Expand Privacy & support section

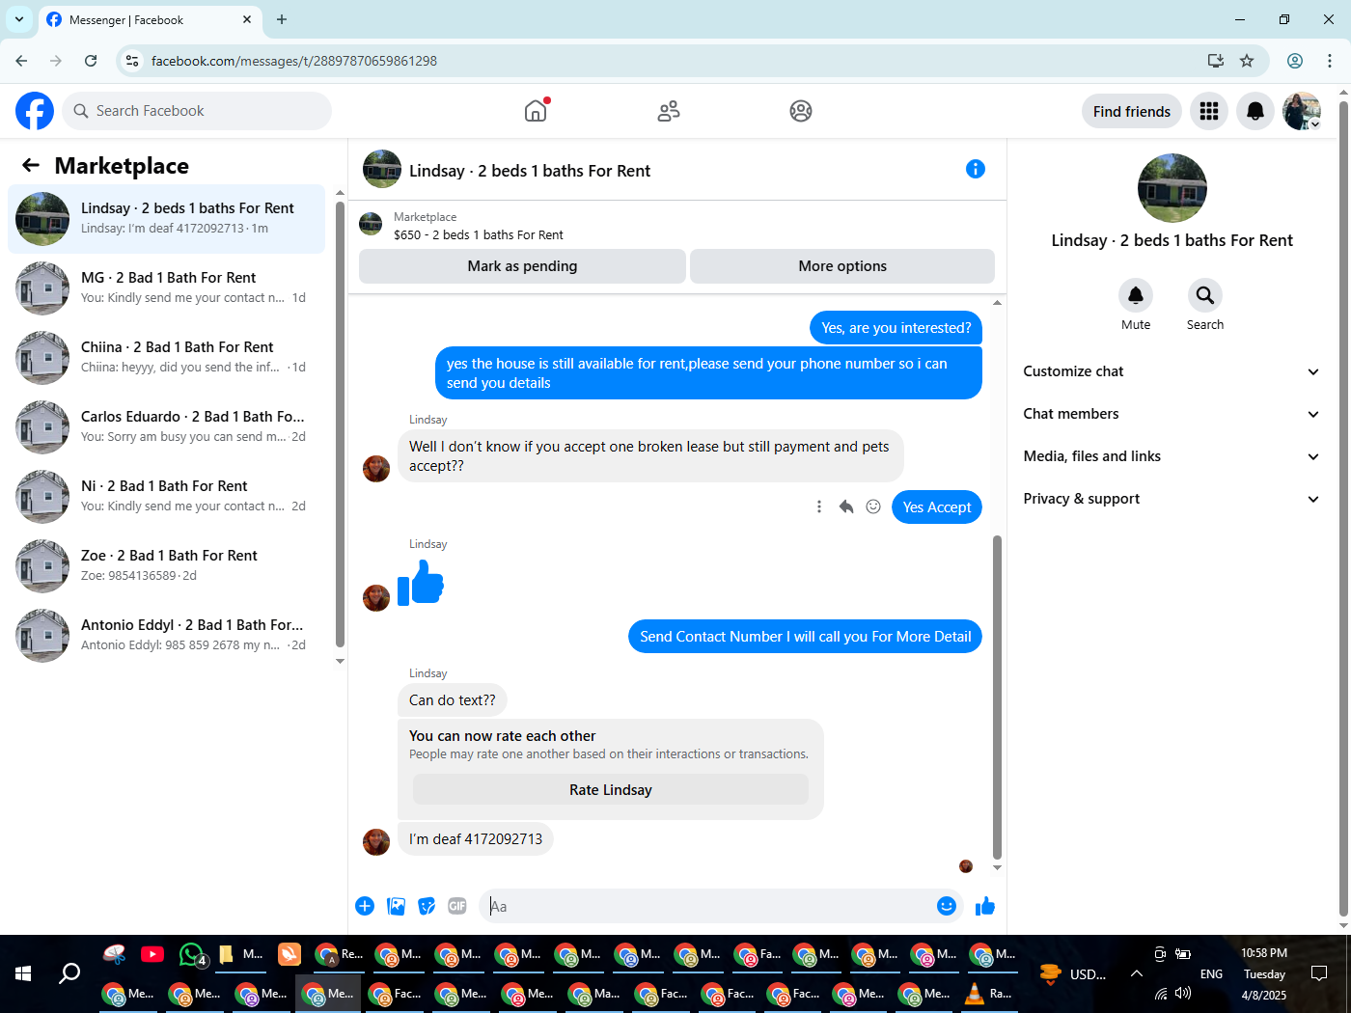1172,499
